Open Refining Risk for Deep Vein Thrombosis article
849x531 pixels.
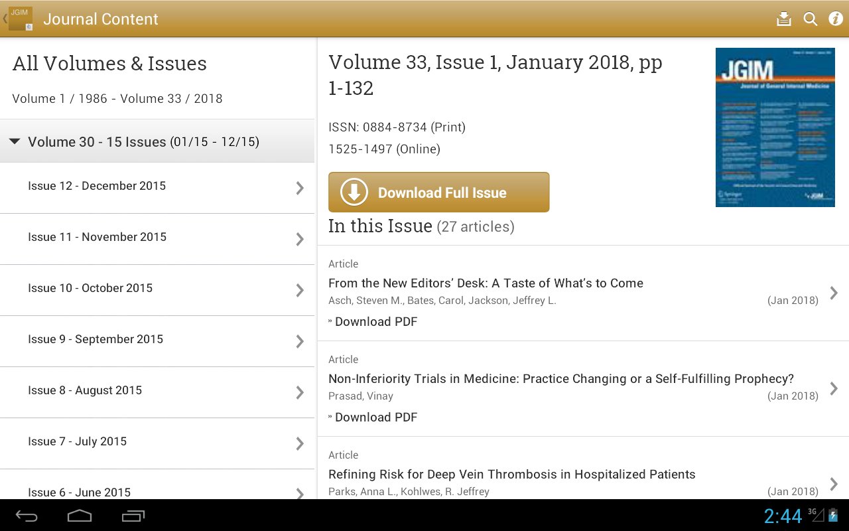pyautogui.click(x=511, y=475)
